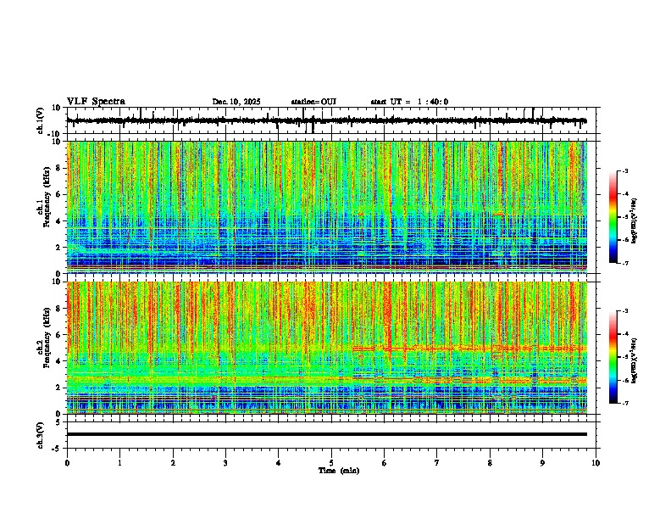Click the 'ch.3(V)' axis label
This screenshot has height=519, width=671.
[41, 435]
